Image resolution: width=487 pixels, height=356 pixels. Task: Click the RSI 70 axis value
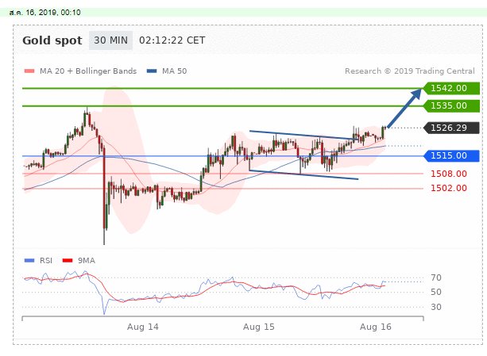click(x=436, y=278)
